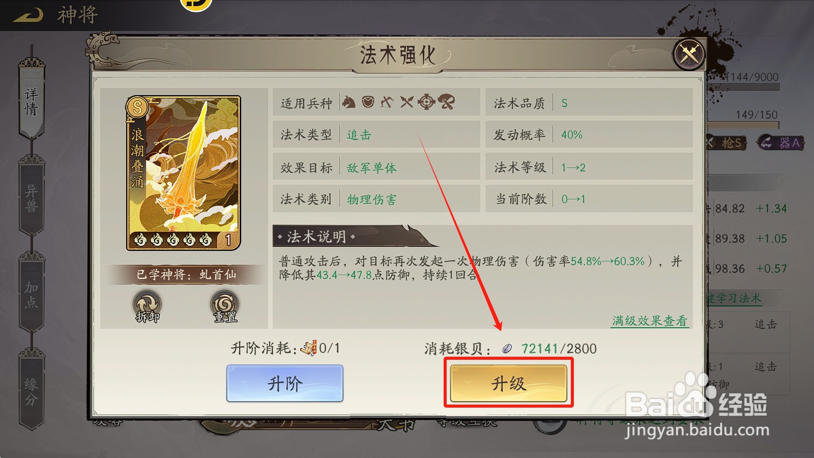The image size is (814, 458).
Task: Click the 浪潮叠涌 skill card image
Action: pos(183,173)
